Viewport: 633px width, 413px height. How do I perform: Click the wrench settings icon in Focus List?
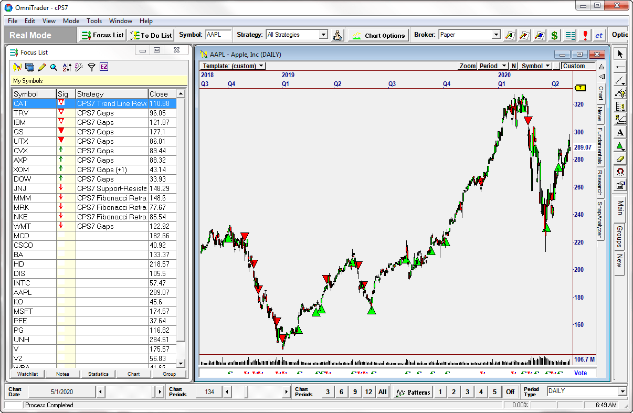tap(79, 67)
